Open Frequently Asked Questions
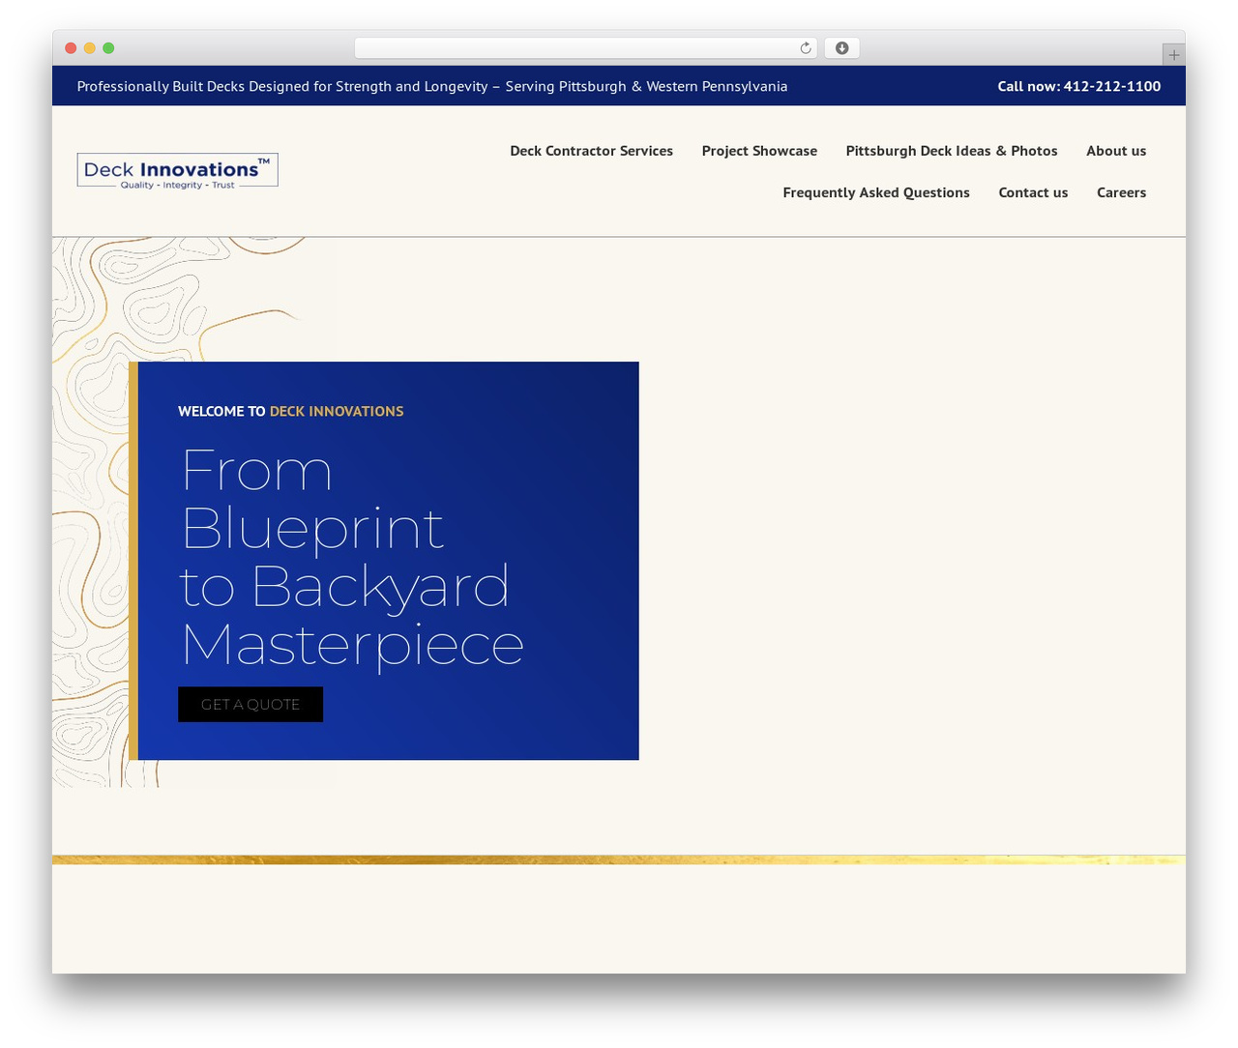This screenshot has width=1238, height=1048. (876, 192)
